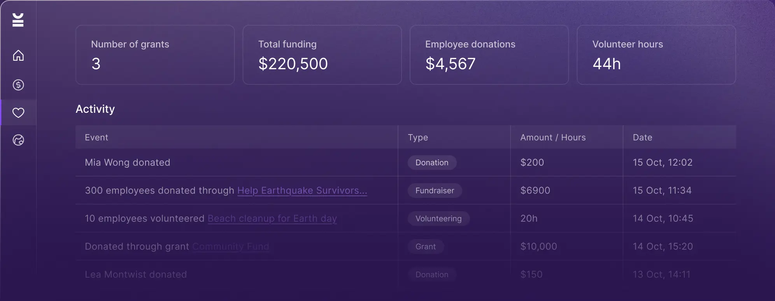Select the Total funding card
This screenshot has height=301, width=775.
322,55
